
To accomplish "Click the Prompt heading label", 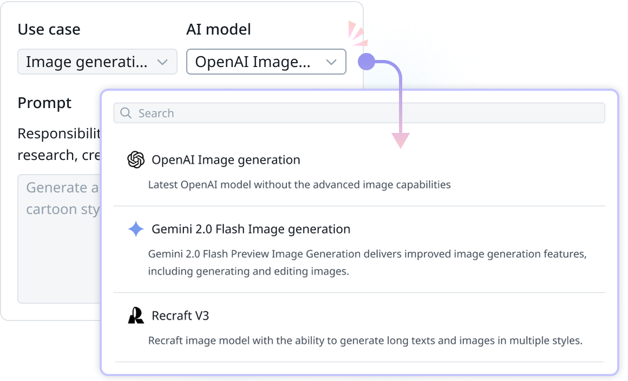I will click(44, 103).
